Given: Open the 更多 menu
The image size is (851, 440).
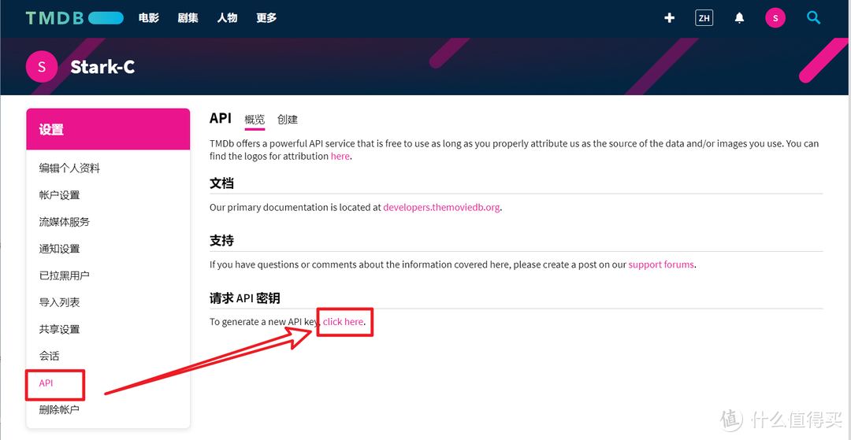Looking at the screenshot, I should click(266, 18).
